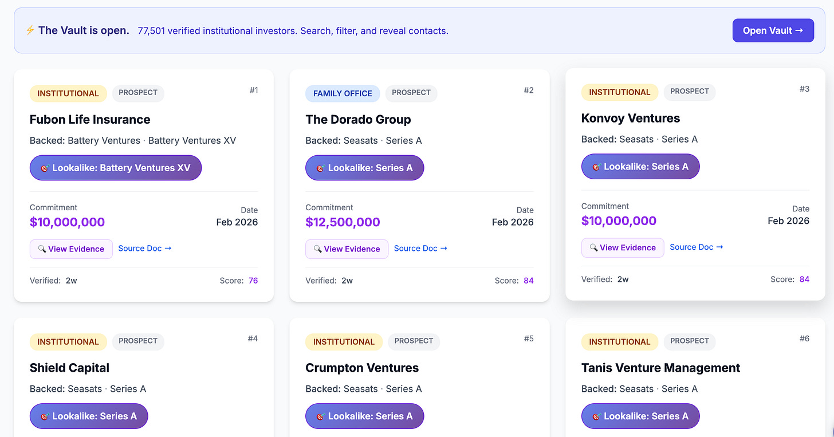Image resolution: width=834 pixels, height=437 pixels.
Task: Open Source Doc link for The Dorado Group
Action: pos(420,249)
